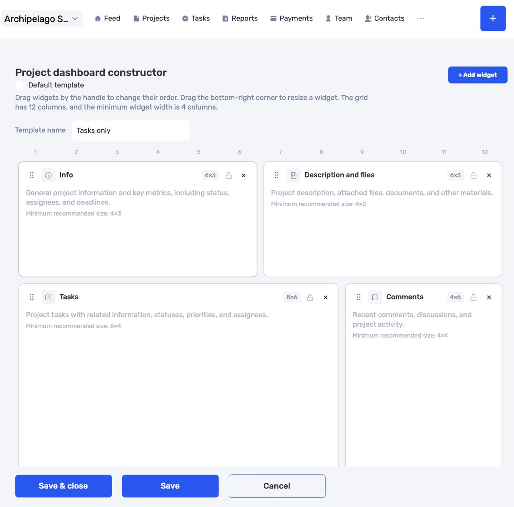Viewport: 514px width, 507px height.
Task: Go to the Payments section
Action: coord(291,18)
